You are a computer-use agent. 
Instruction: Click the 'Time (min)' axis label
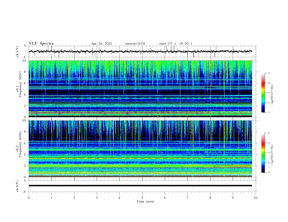pyautogui.click(x=145, y=201)
